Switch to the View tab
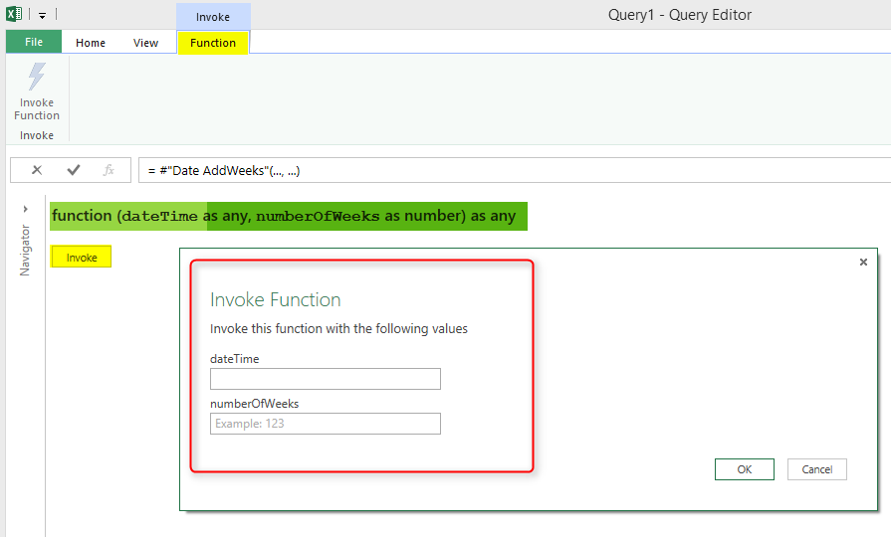 [x=145, y=43]
